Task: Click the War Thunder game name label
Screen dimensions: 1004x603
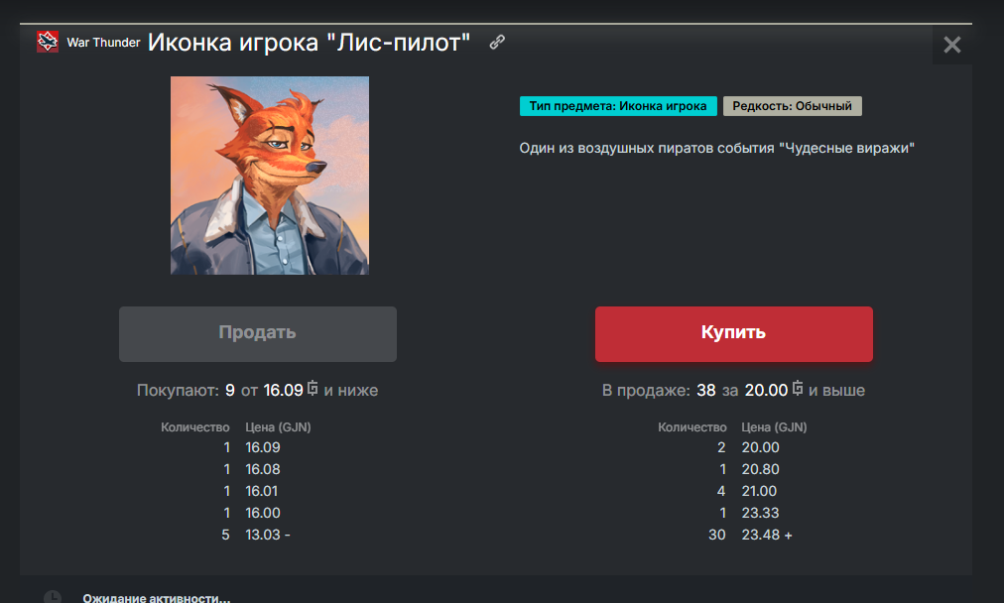Action: point(103,43)
